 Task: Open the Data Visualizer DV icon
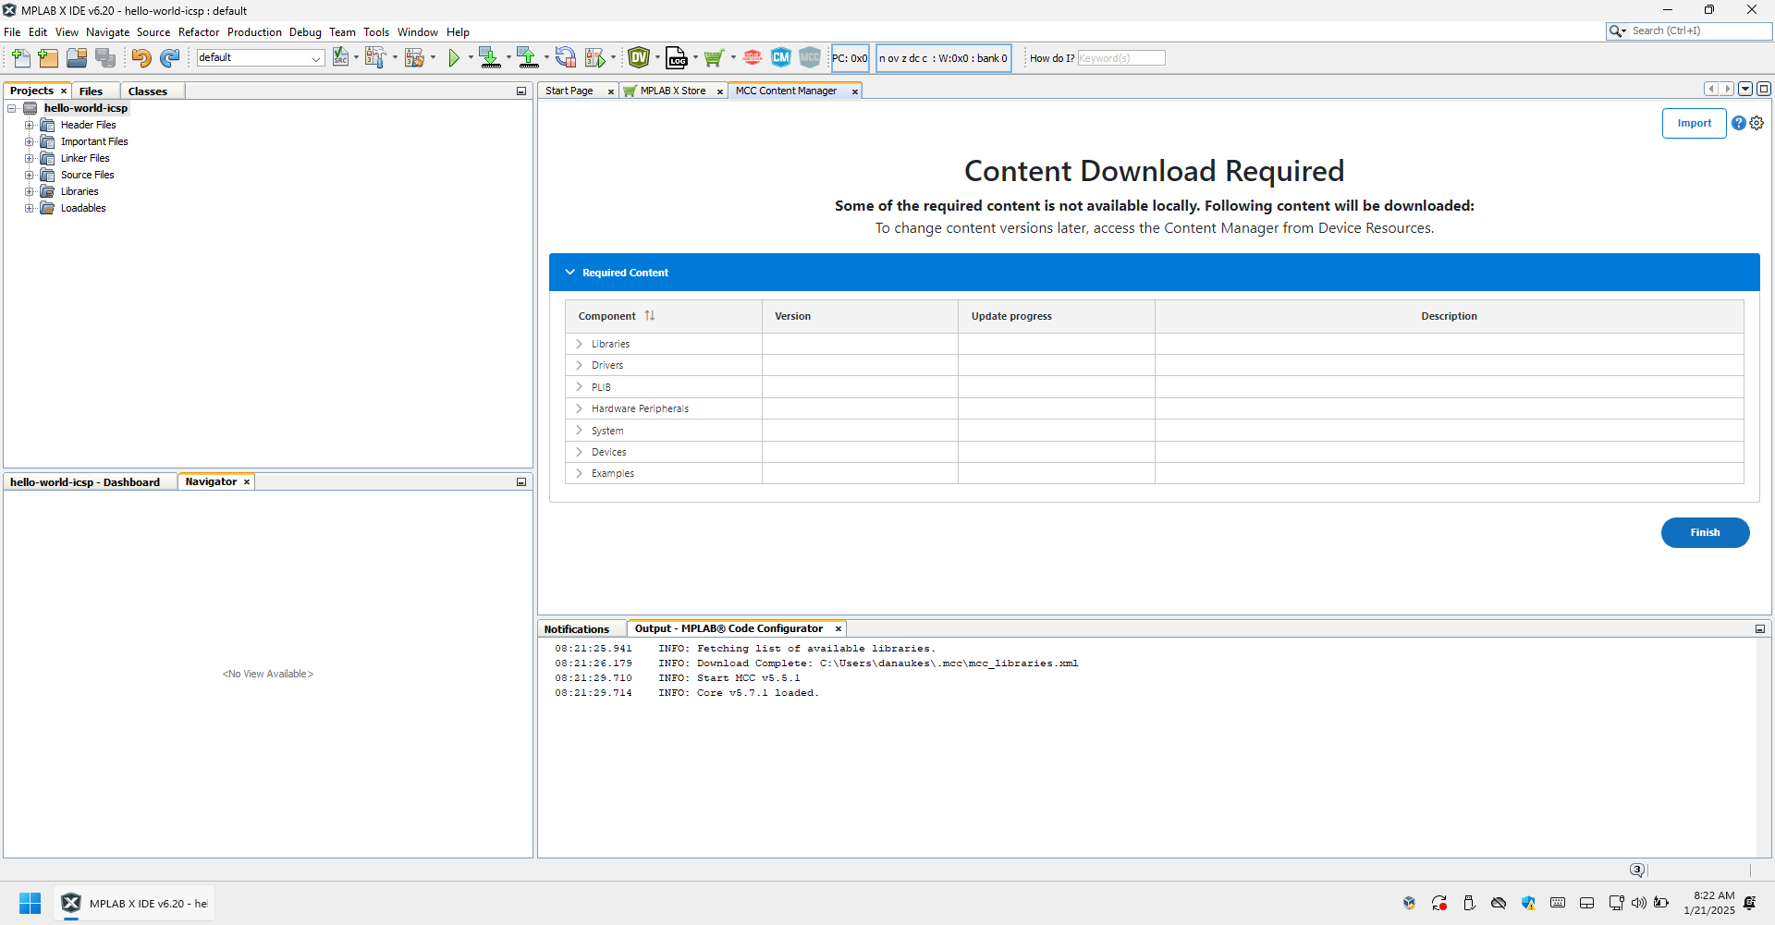click(639, 57)
